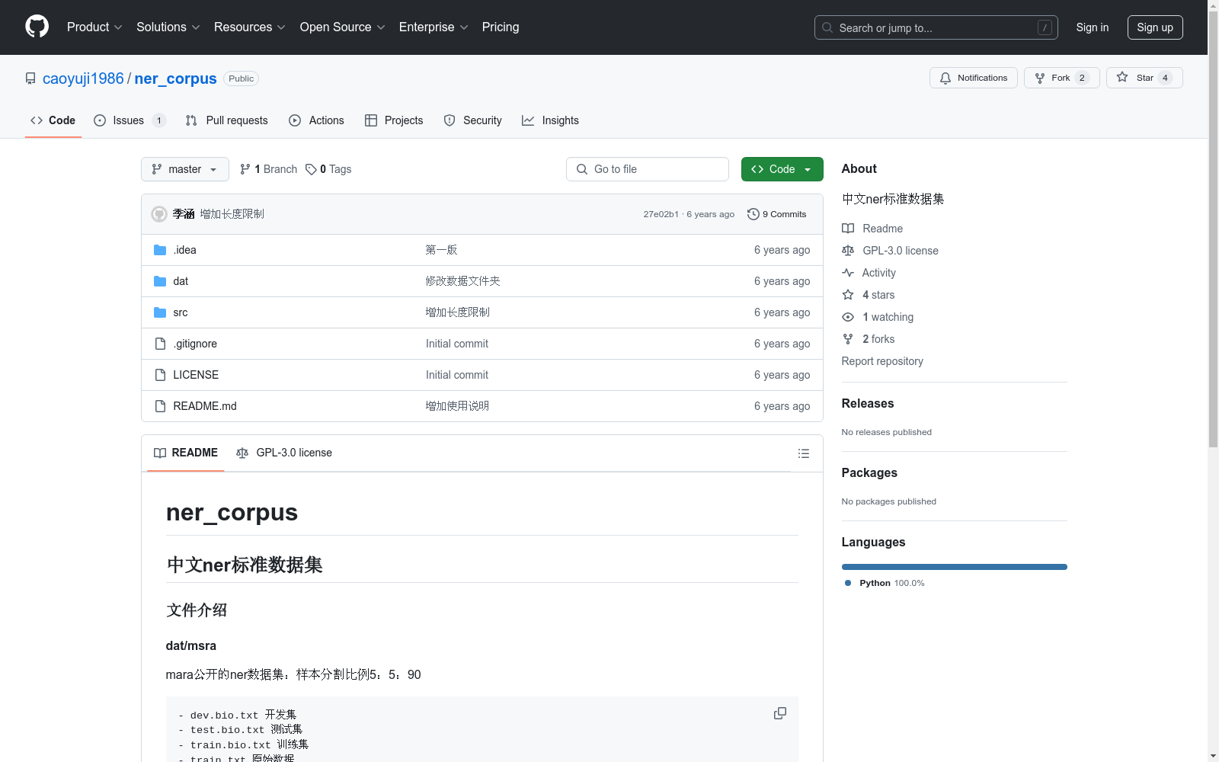This screenshot has height=762, width=1219.
Task: Click the Fork icon button
Action: click(x=1040, y=78)
